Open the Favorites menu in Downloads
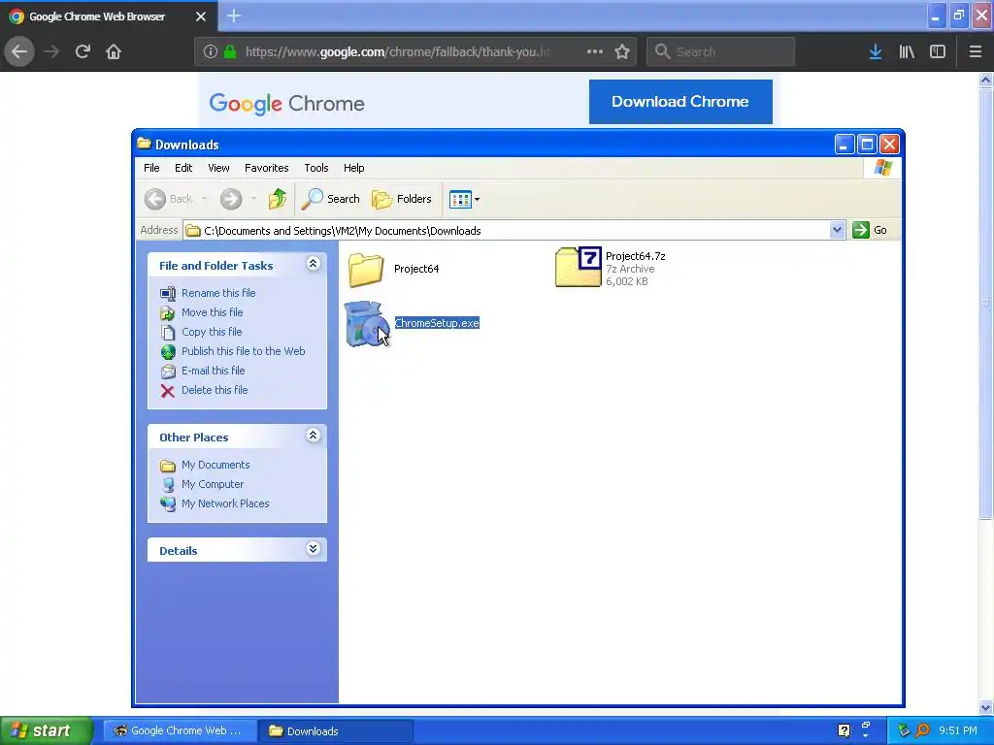 (266, 168)
